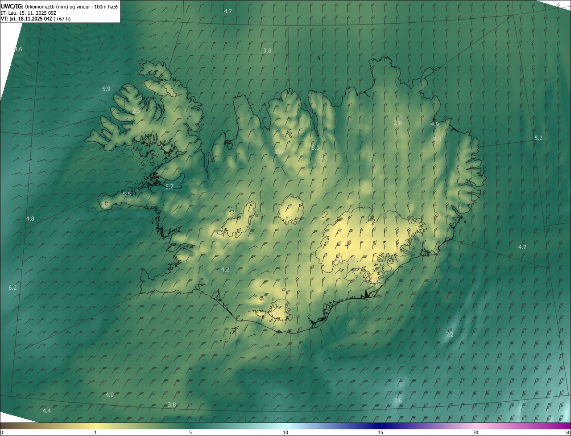Image resolution: width=571 pixels, height=436 pixels.
Task: Click the '10' tick on the colour scale
Action: click(285, 432)
